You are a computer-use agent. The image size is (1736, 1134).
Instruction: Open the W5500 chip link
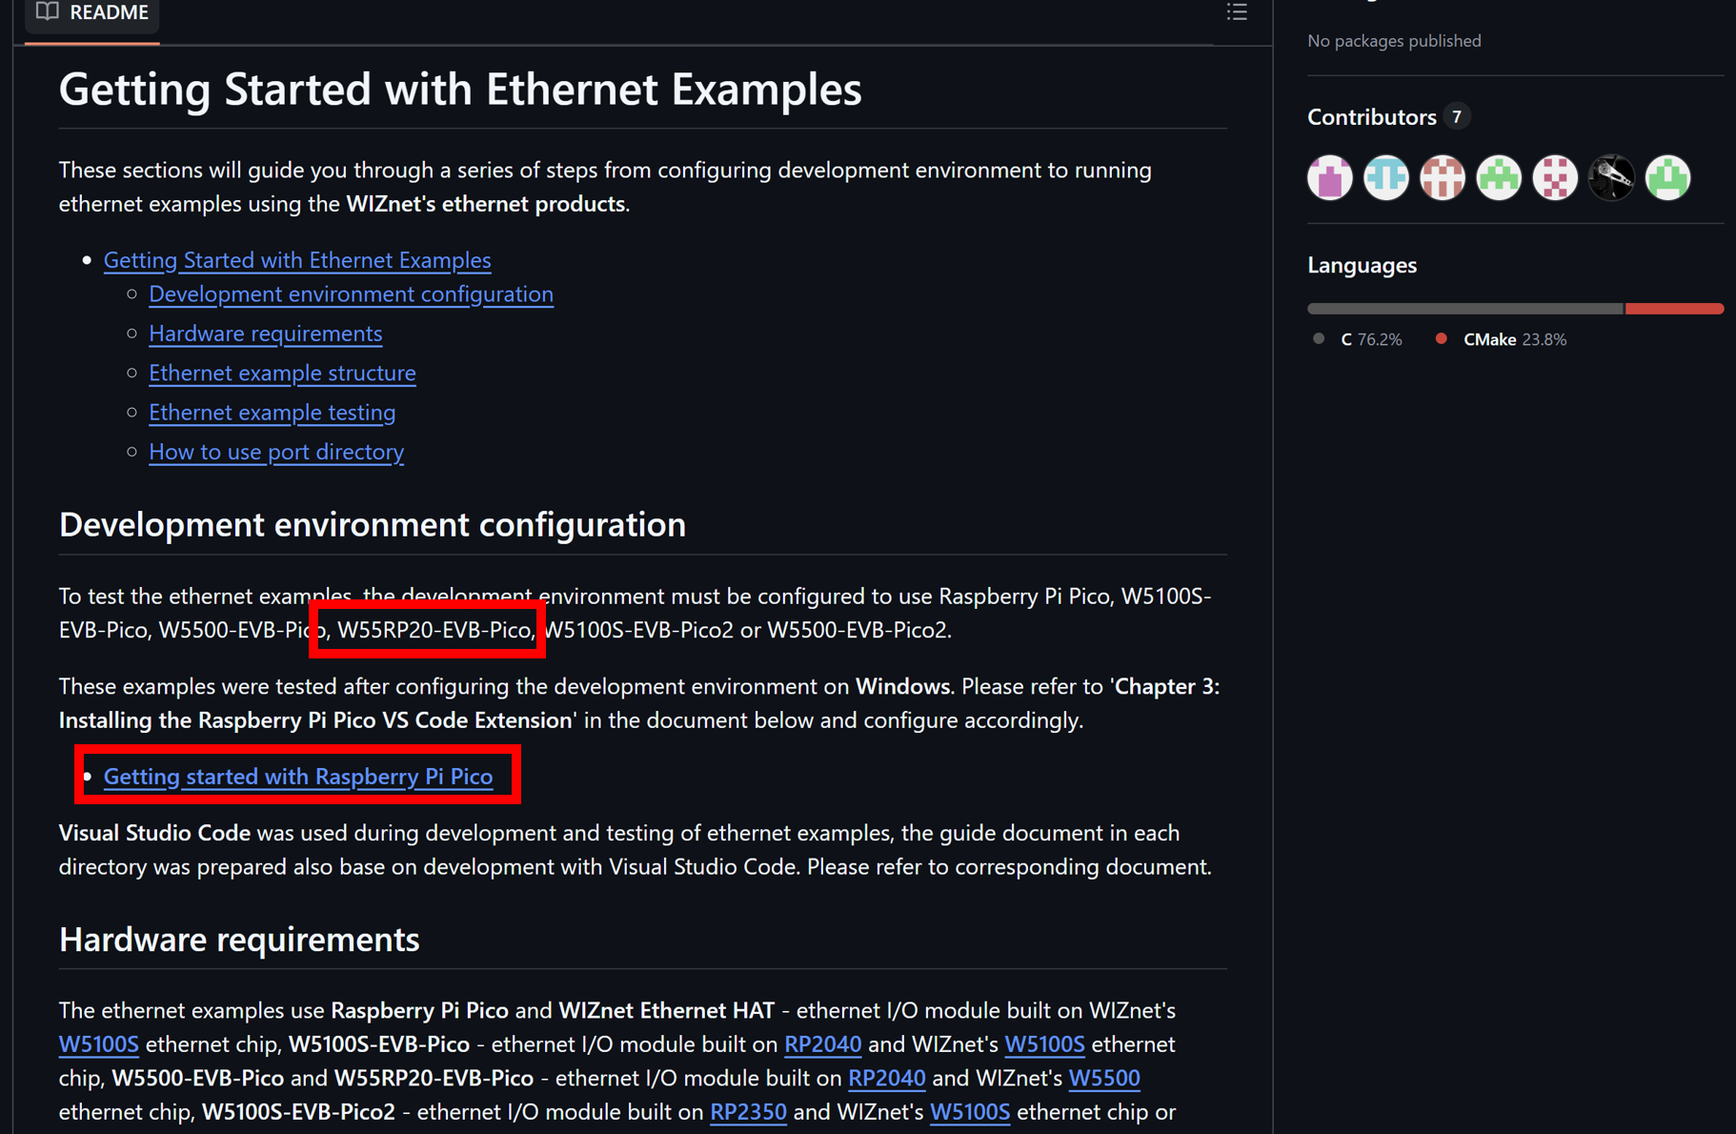1104,1078
